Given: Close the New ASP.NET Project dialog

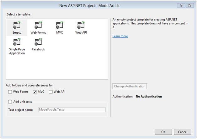Looking at the screenshot, I should click(190, 5).
